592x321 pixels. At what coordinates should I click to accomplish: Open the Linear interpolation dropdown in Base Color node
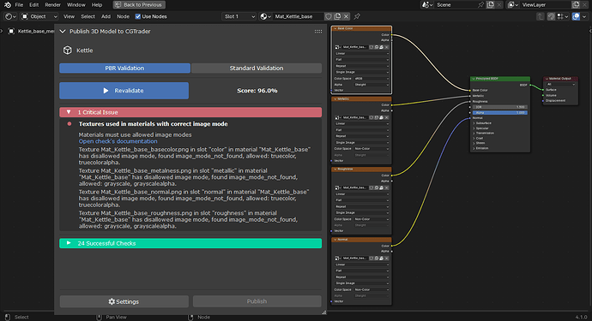(362, 53)
